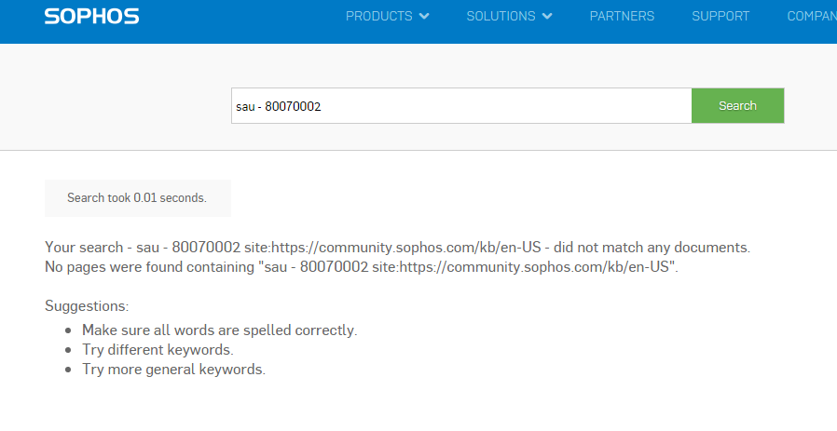The height and width of the screenshot is (431, 837).
Task: Select the Company menu item
Action: tap(812, 16)
